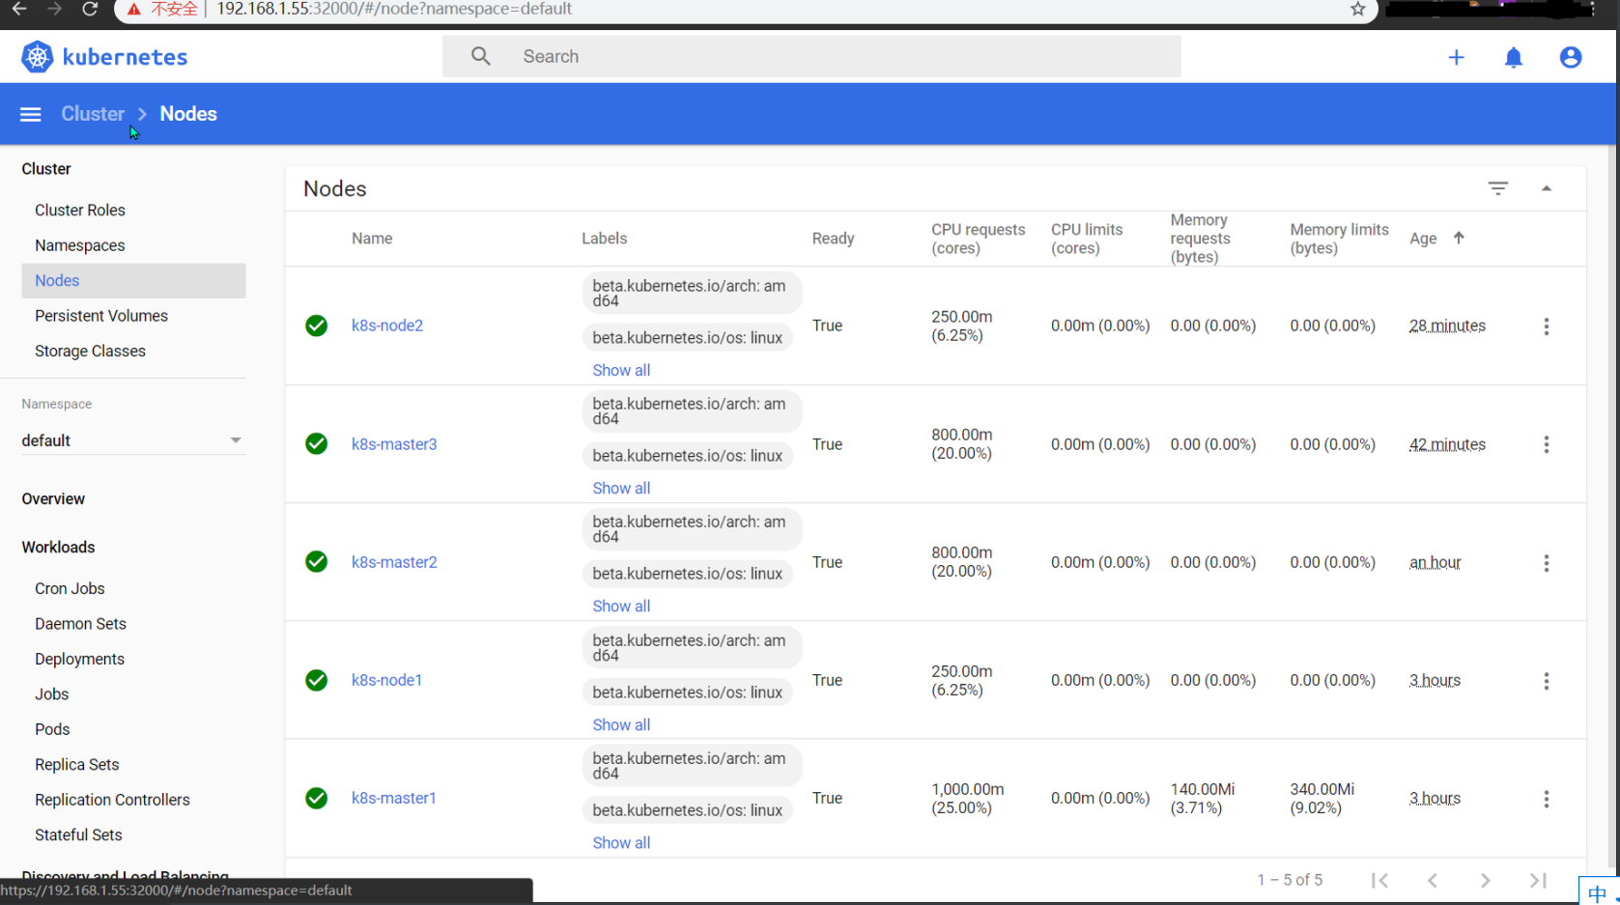Click the green status check for k8s-node1
1620x905 pixels.
tap(316, 680)
